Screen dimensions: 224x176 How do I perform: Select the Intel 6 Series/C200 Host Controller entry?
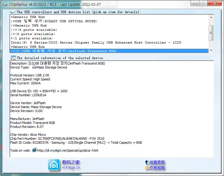click(x=96, y=43)
